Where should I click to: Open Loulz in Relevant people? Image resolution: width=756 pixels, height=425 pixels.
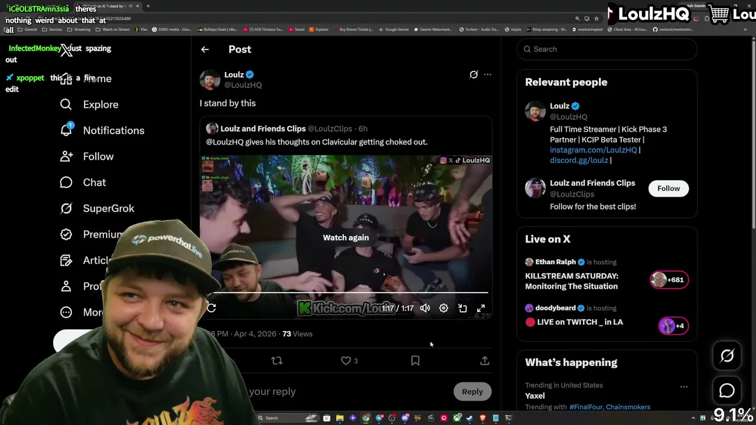[559, 106]
